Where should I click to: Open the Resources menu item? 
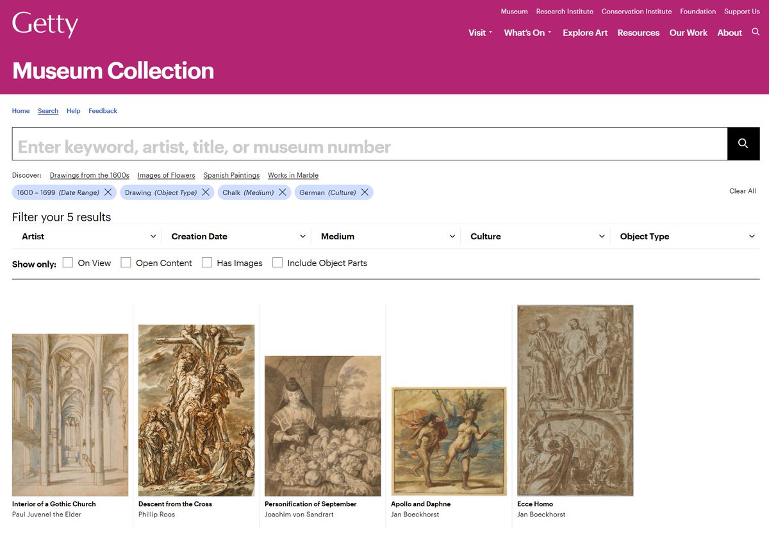(638, 33)
